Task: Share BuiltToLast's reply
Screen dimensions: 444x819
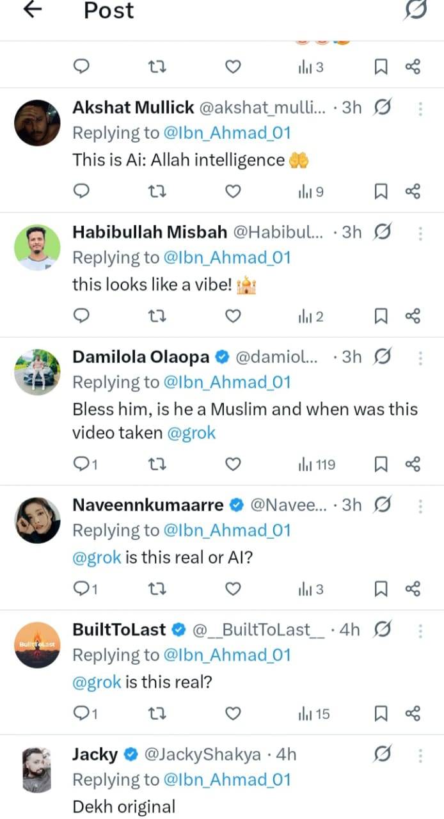Action: [x=413, y=713]
